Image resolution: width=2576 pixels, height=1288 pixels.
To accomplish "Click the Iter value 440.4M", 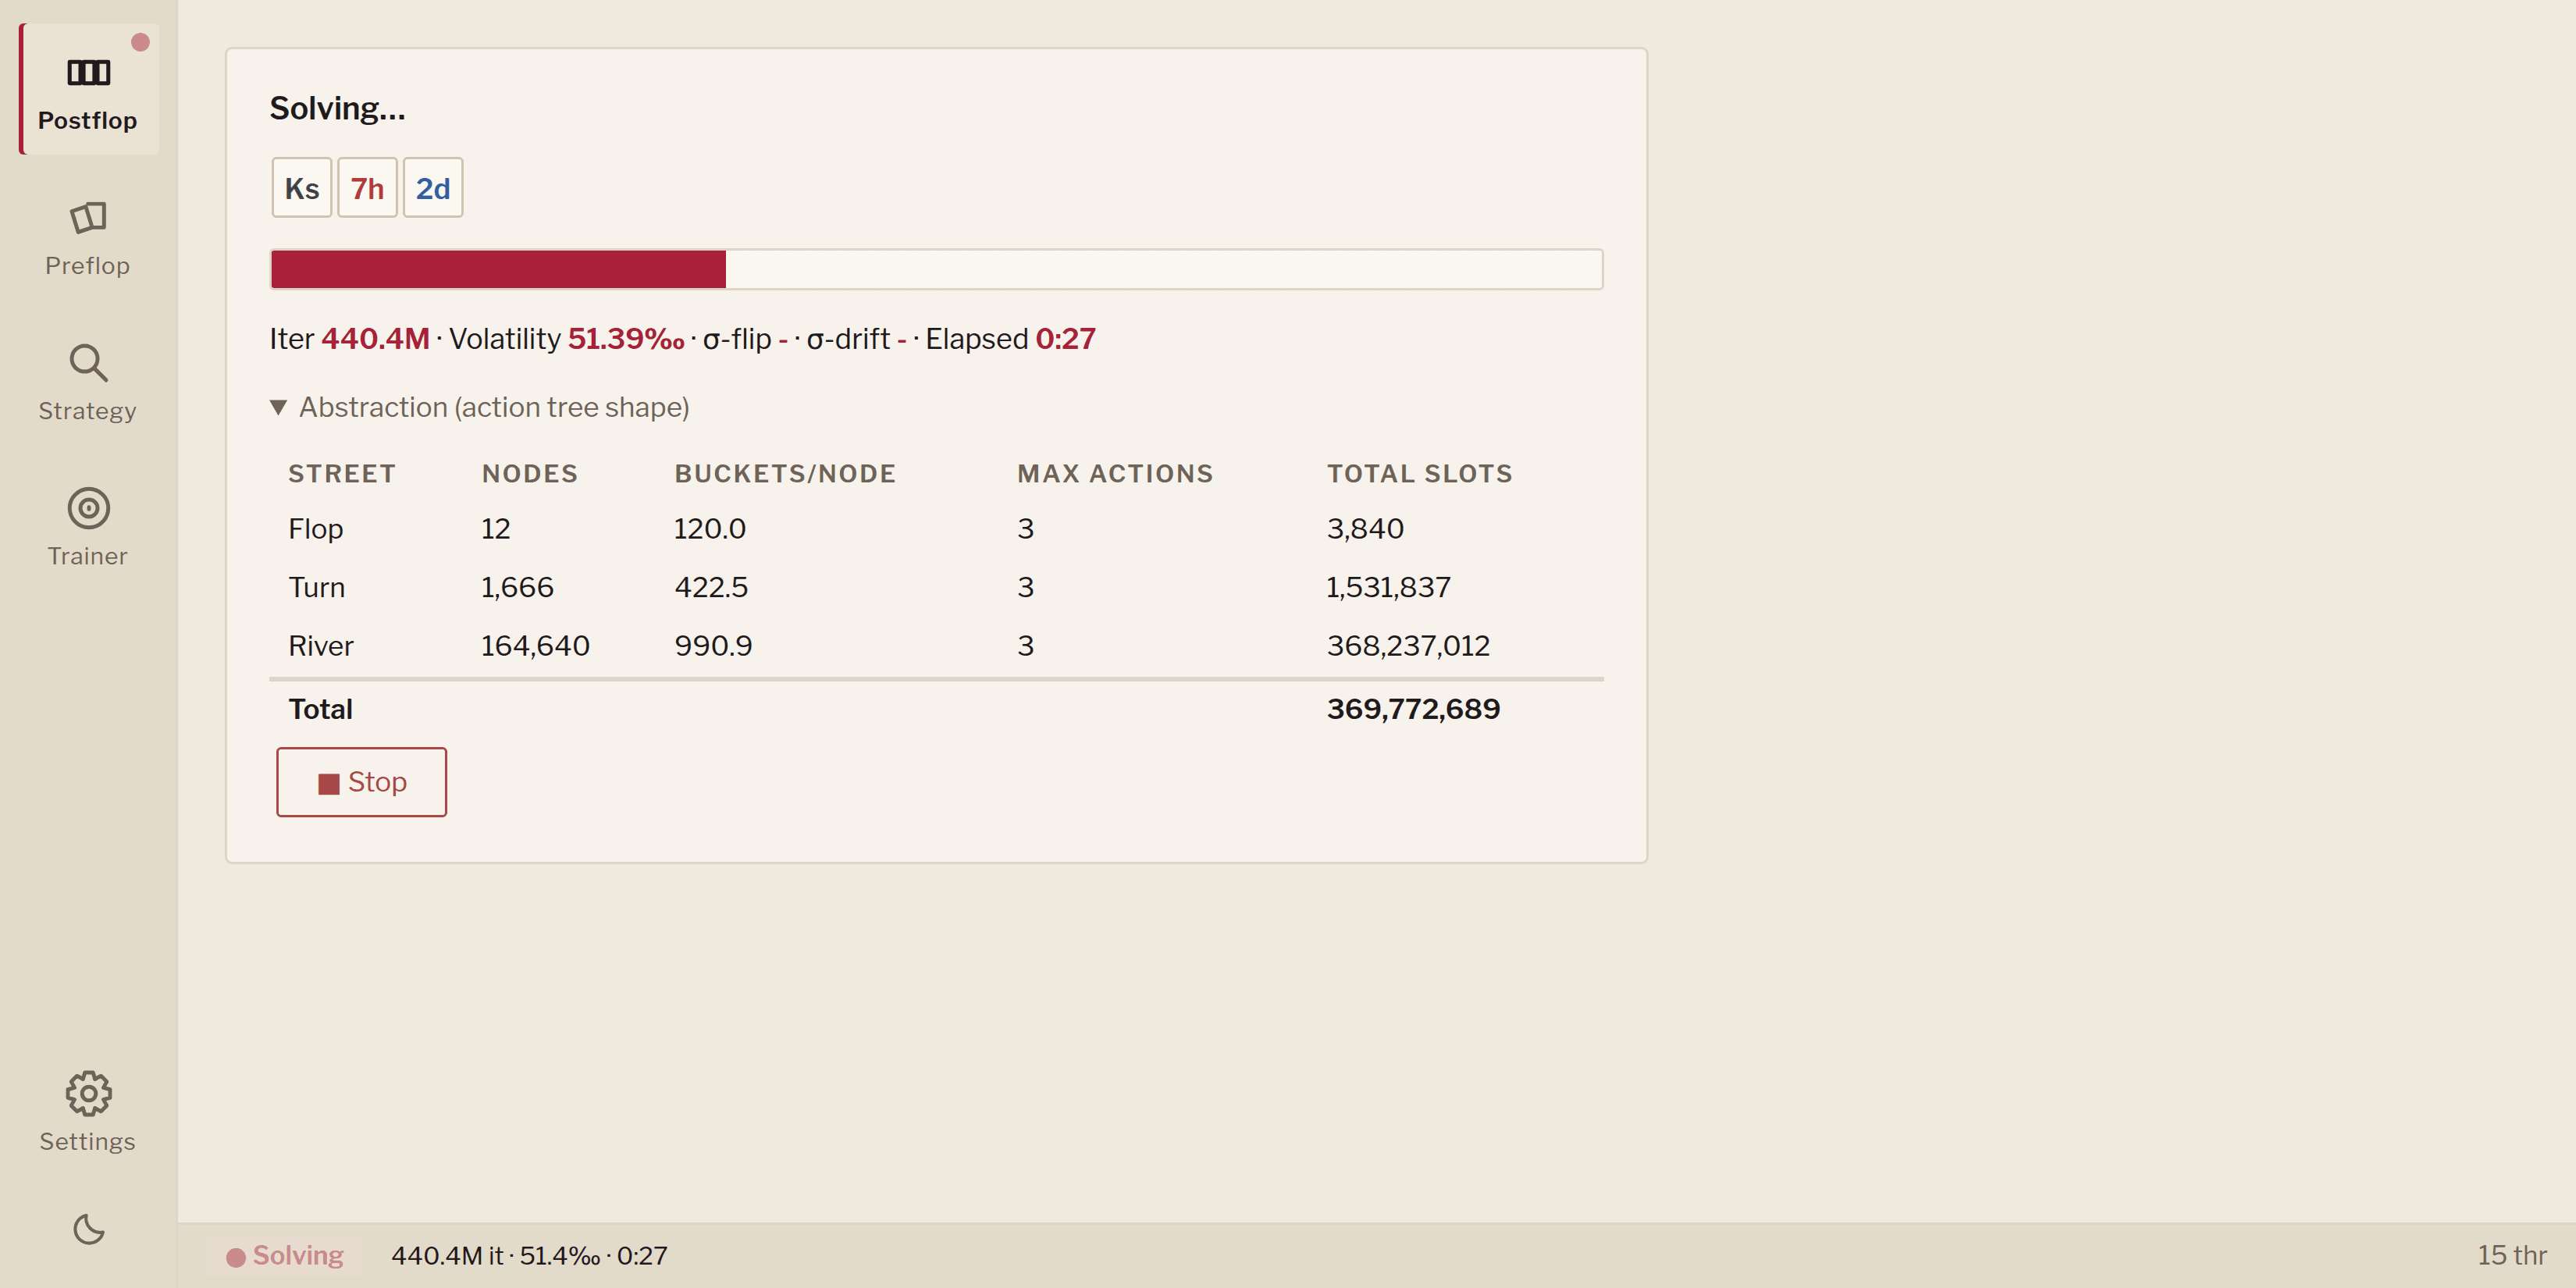I will pos(375,339).
